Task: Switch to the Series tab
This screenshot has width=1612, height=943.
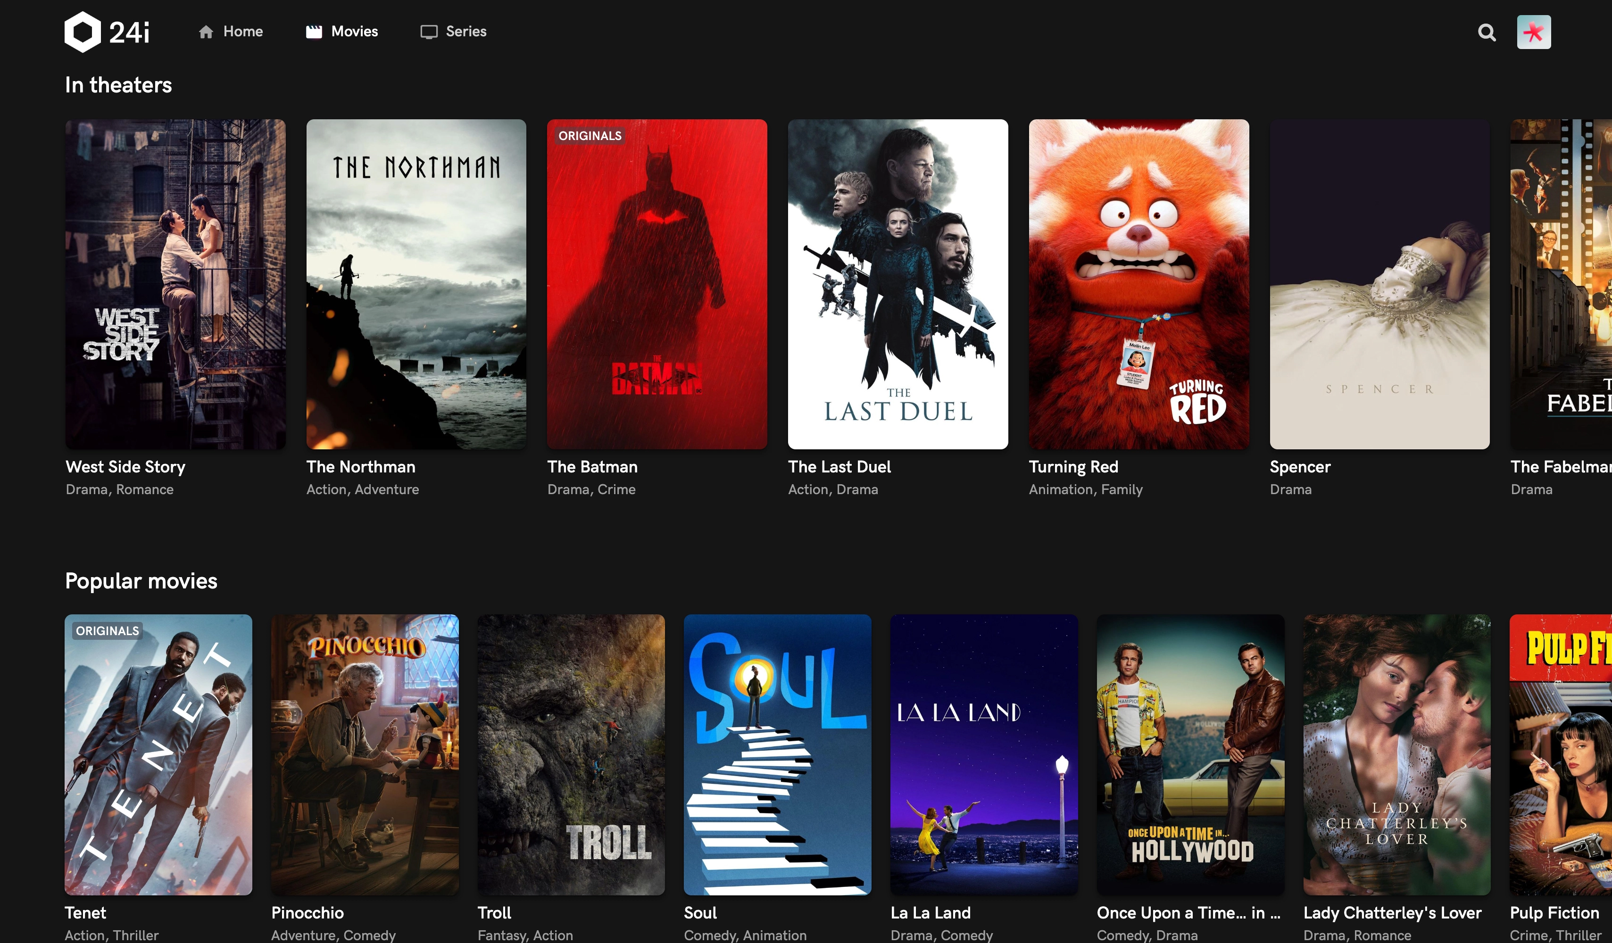Action: [x=465, y=31]
